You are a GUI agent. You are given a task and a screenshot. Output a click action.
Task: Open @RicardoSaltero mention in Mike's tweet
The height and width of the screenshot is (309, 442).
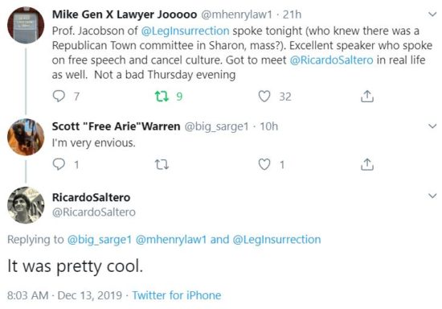coord(331,60)
